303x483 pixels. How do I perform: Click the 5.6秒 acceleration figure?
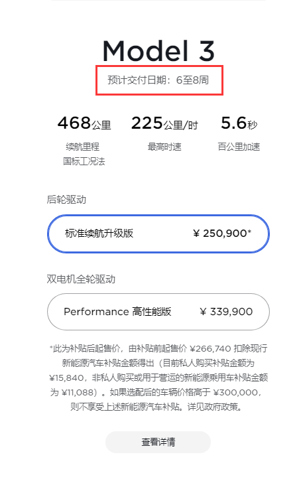click(x=239, y=123)
